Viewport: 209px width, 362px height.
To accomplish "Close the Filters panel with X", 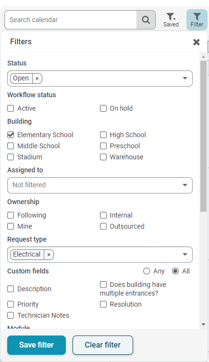I will coord(197,42).
